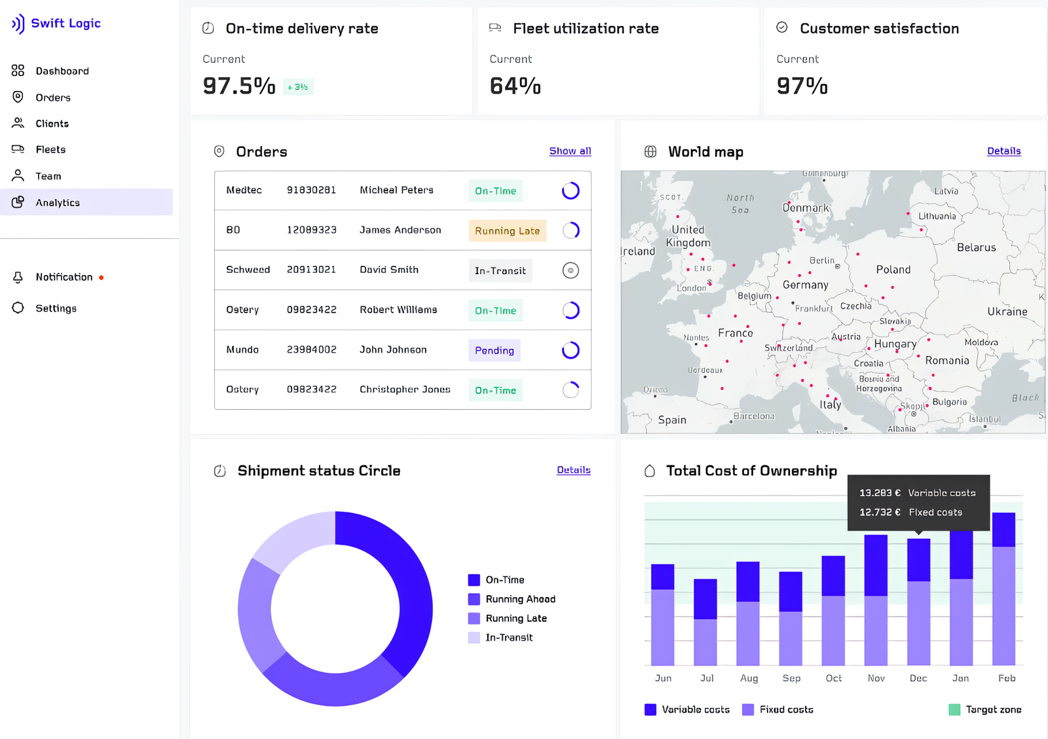This screenshot has height=739, width=1048.
Task: Open Settings via its gear icon
Action: [18, 308]
